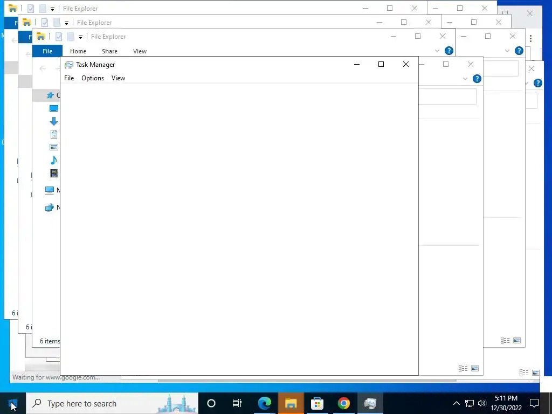552x414 pixels.
Task: Close the Task Manager window
Action: pyautogui.click(x=406, y=64)
